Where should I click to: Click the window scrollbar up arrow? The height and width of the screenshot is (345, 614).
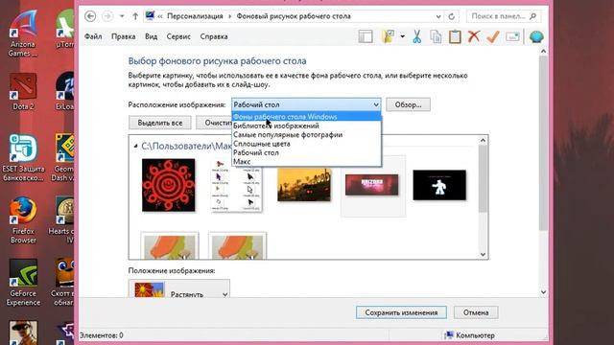pyautogui.click(x=543, y=51)
